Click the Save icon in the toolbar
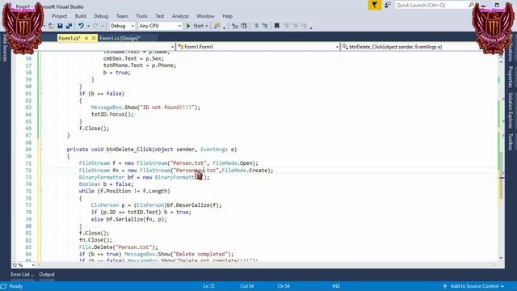This screenshot has height=291, width=517. [x=60, y=26]
